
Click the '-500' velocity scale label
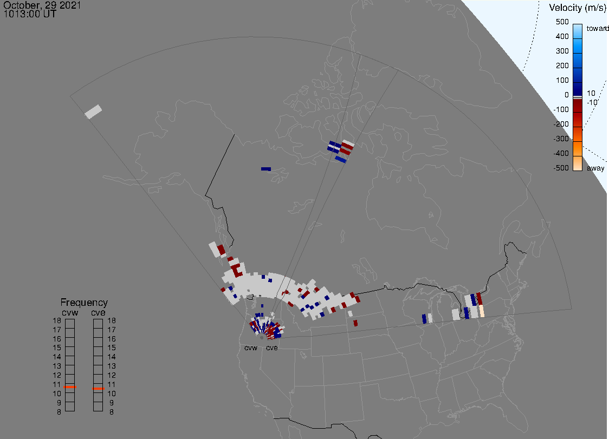[561, 168]
